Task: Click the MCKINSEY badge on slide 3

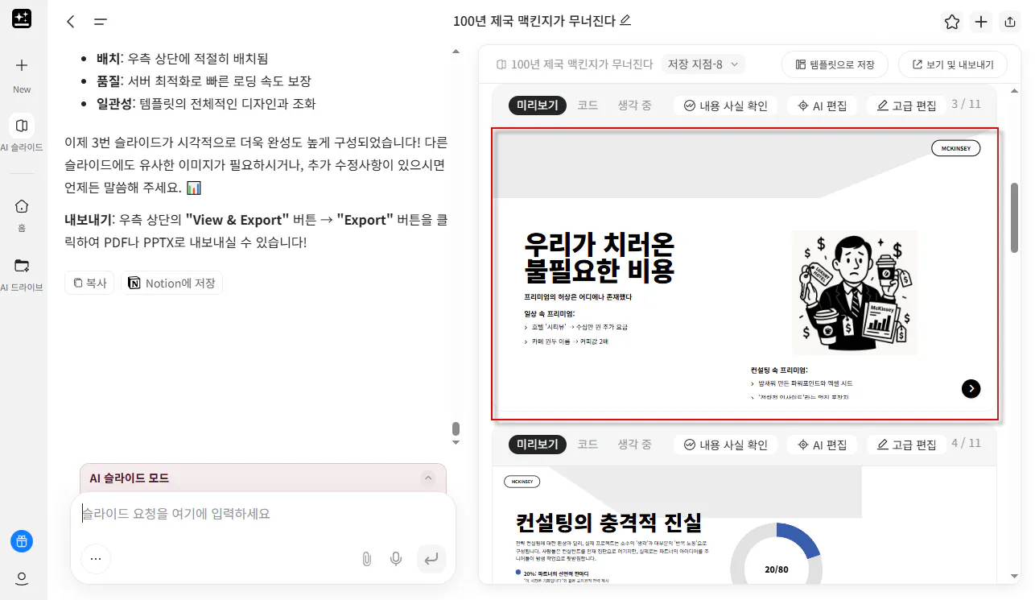Action: (x=955, y=148)
